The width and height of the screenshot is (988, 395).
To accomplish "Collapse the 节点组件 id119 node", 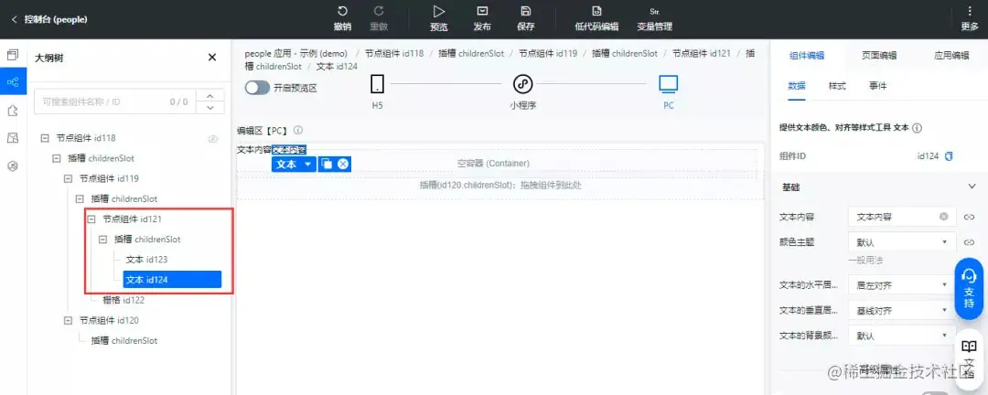I will click(x=68, y=178).
